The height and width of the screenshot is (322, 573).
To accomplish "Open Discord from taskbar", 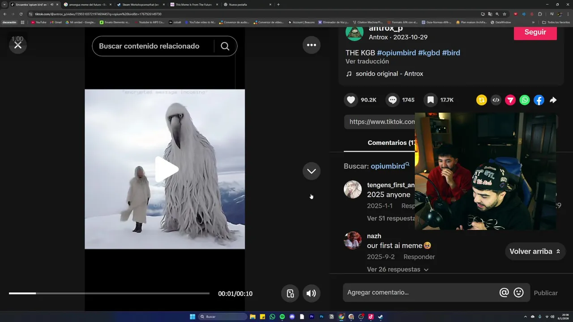I will point(292,317).
